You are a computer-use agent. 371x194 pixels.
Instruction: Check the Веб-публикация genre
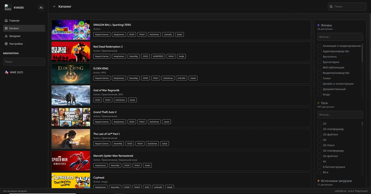pos(319,68)
